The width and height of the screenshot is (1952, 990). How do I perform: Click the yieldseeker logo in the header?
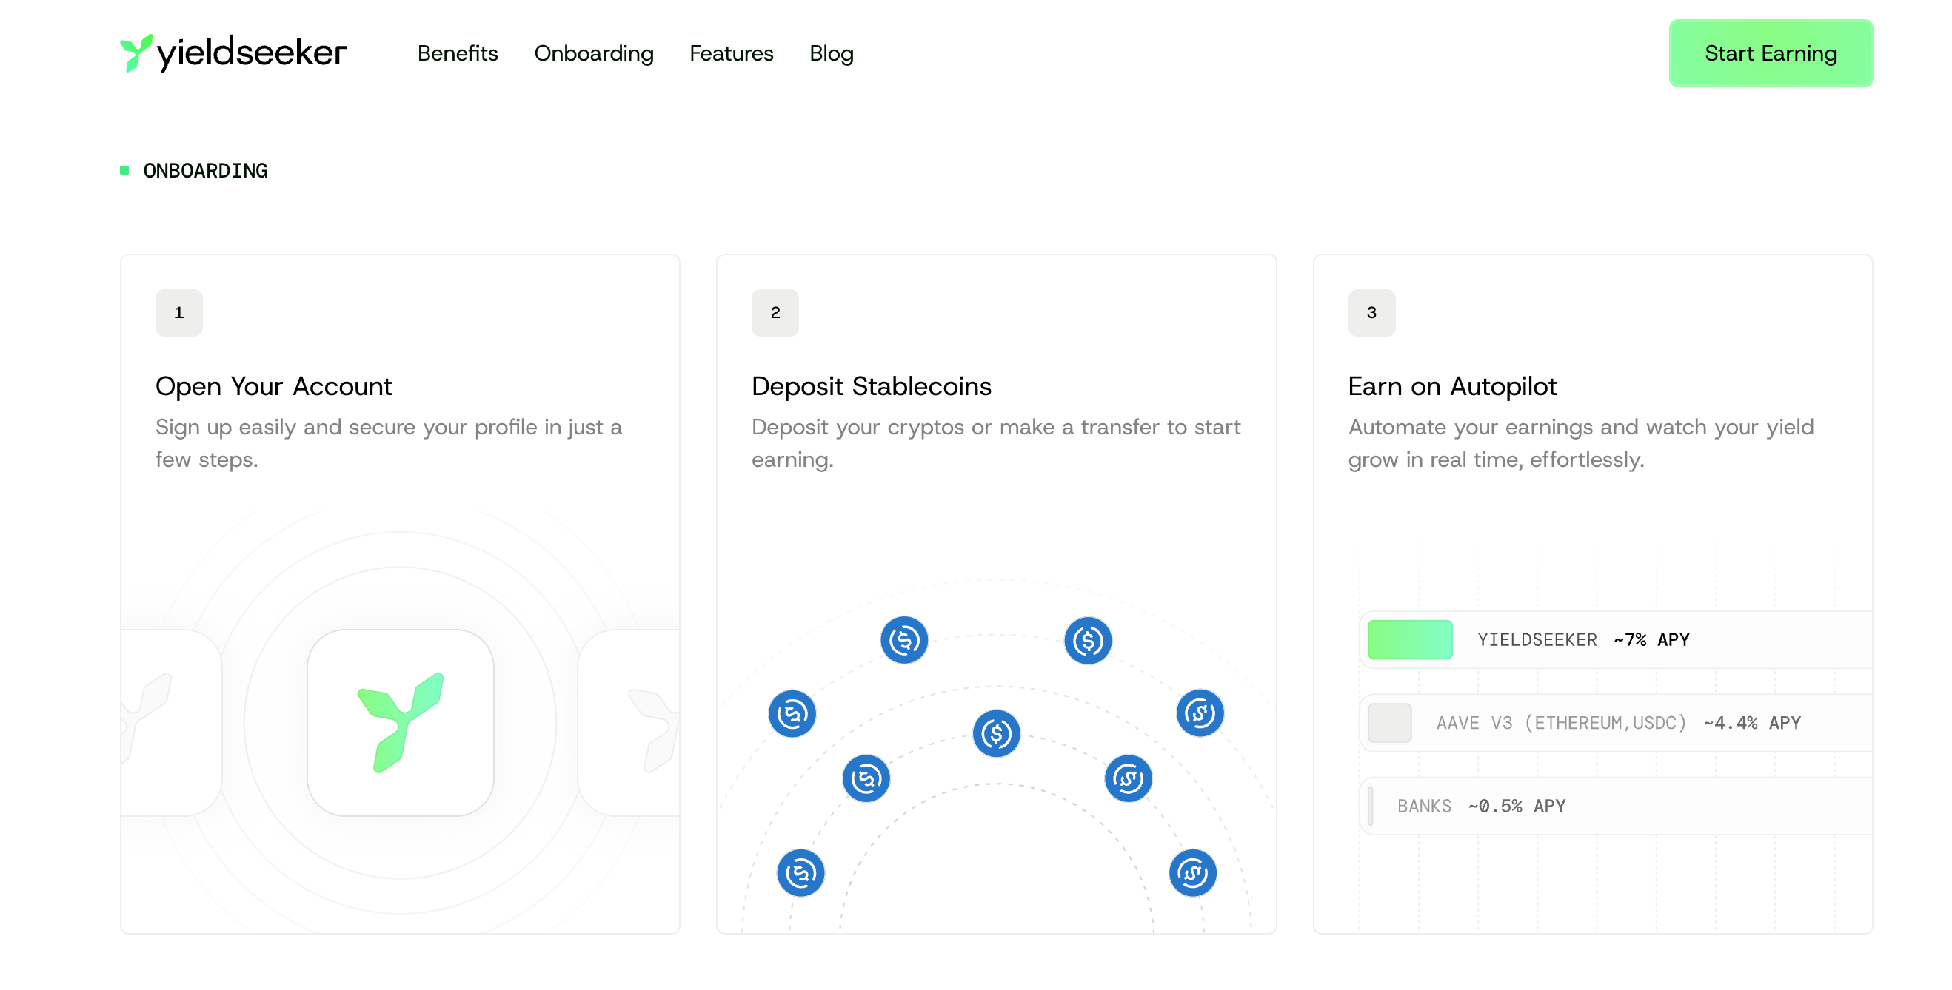pos(233,53)
